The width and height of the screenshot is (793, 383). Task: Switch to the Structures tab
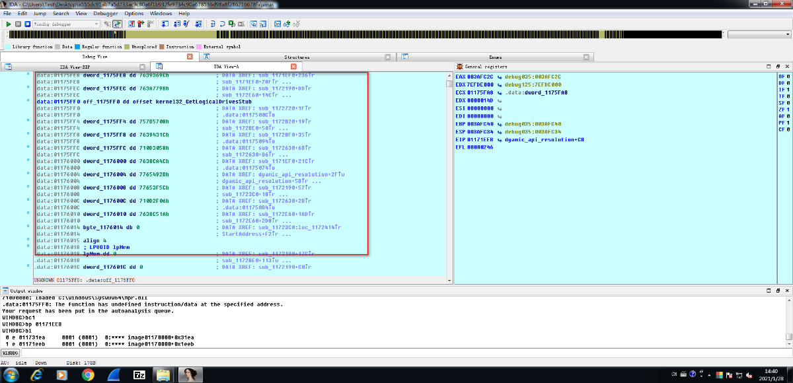point(297,57)
